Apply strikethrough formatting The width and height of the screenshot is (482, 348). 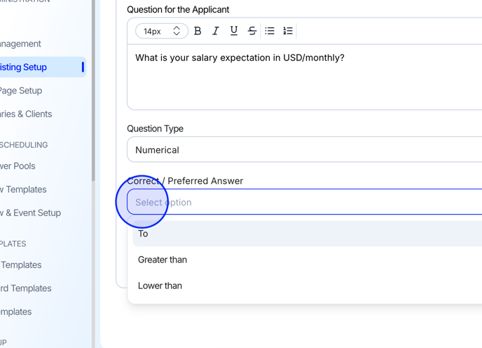tap(252, 31)
